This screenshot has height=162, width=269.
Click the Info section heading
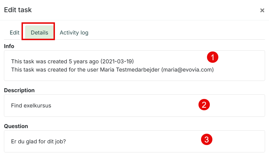(9, 46)
